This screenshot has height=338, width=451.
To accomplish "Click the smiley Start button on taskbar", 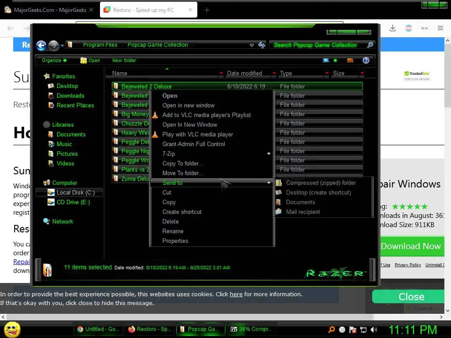I will [x=12, y=329].
